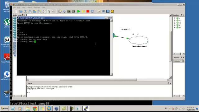Click the R7 console scrollbar up arrow

click(111, 21)
